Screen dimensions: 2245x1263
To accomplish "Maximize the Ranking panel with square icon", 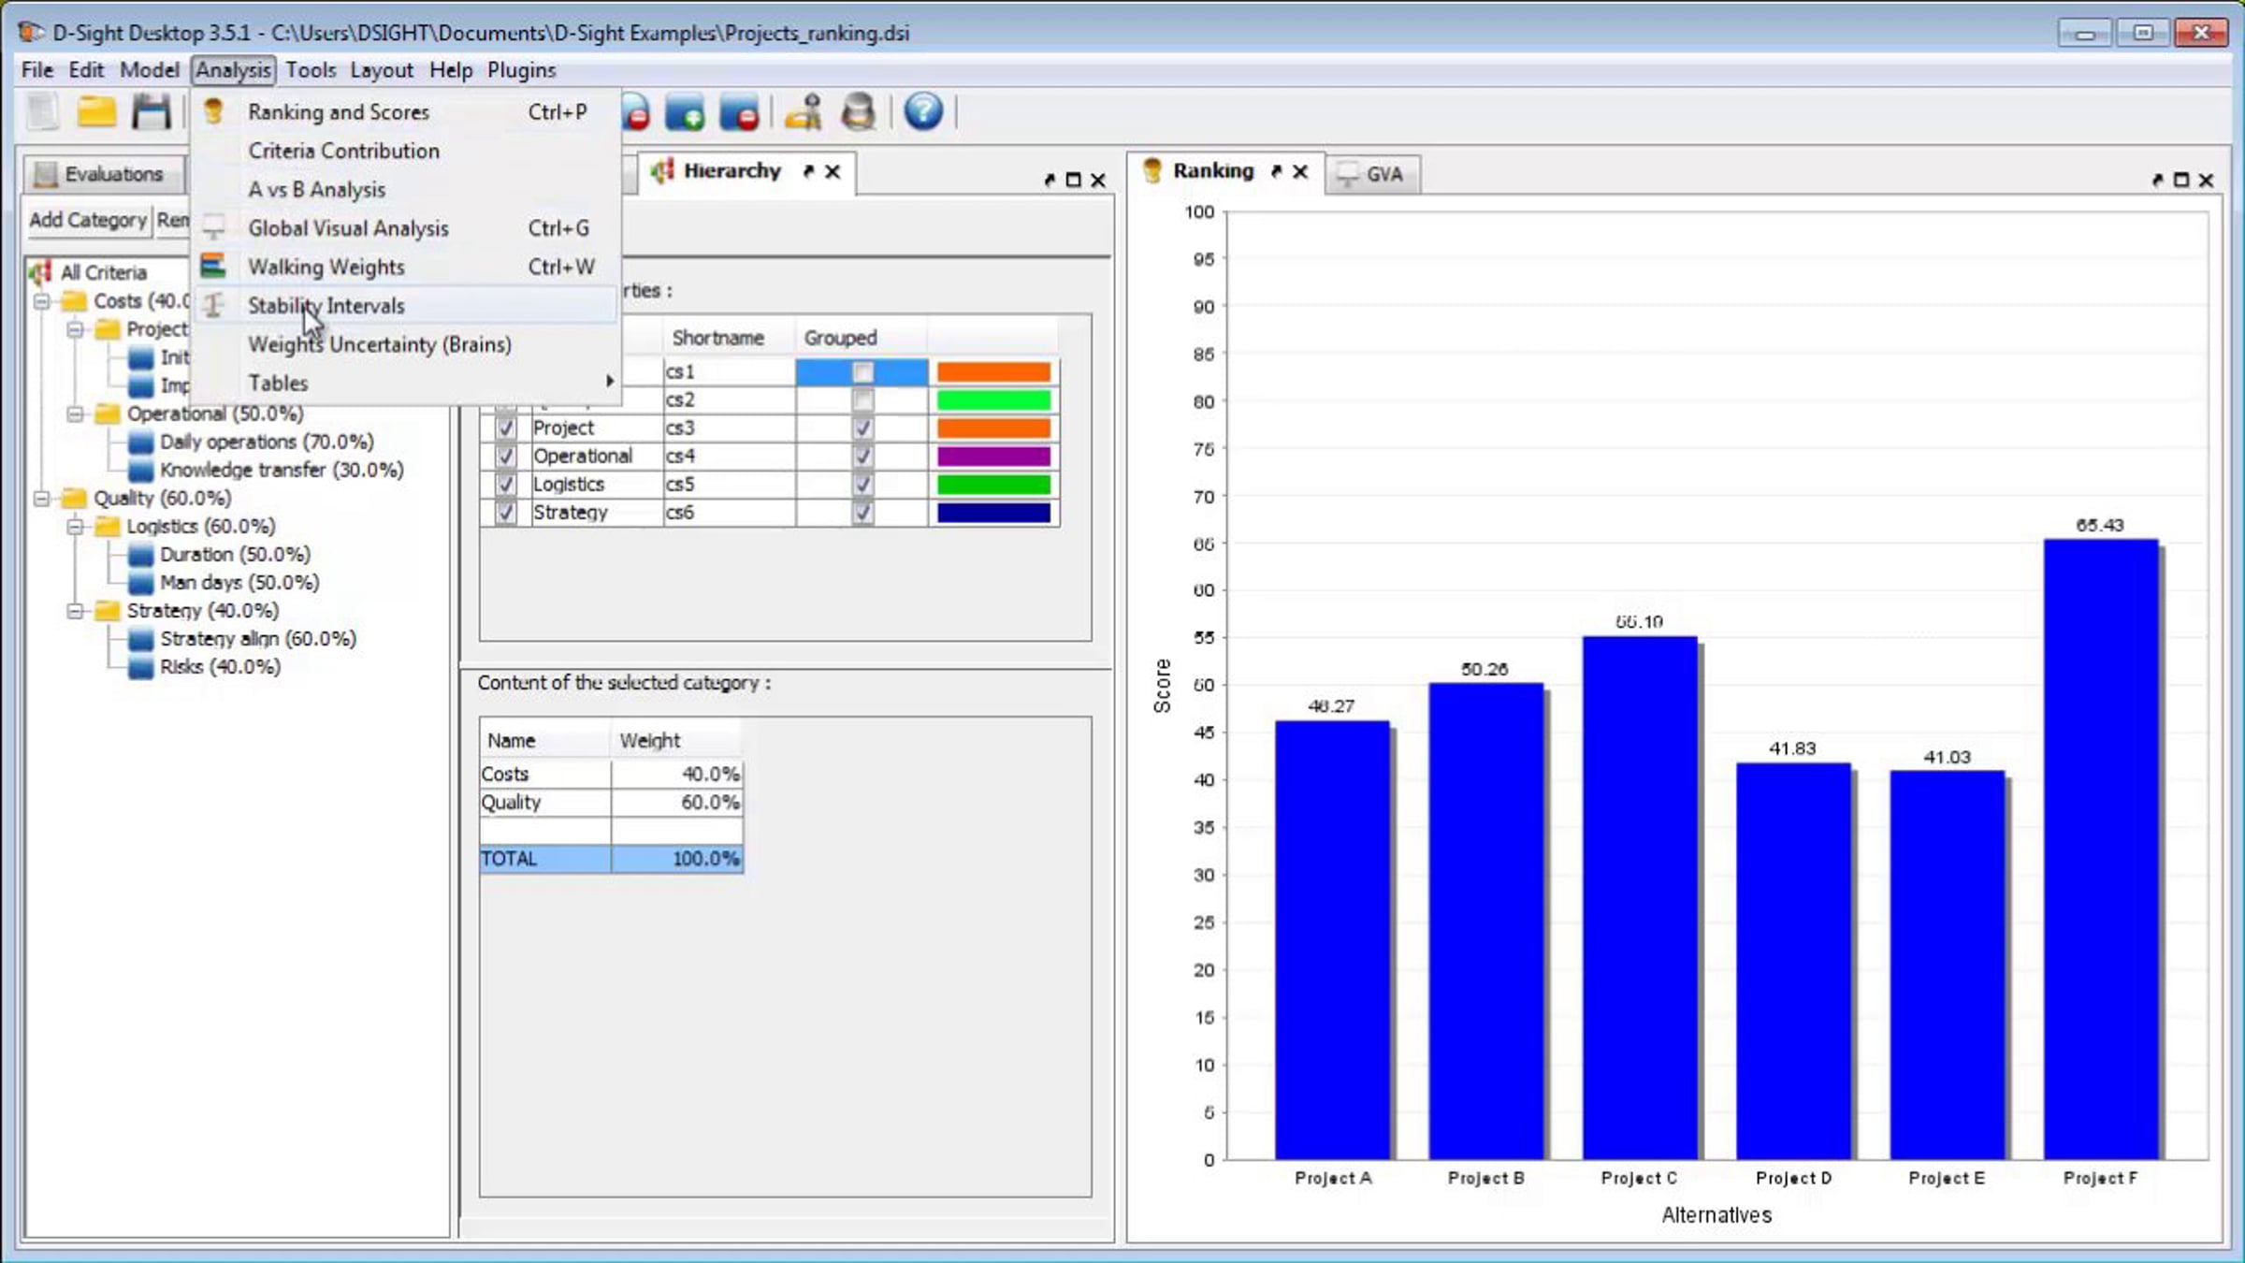I will [x=2181, y=180].
